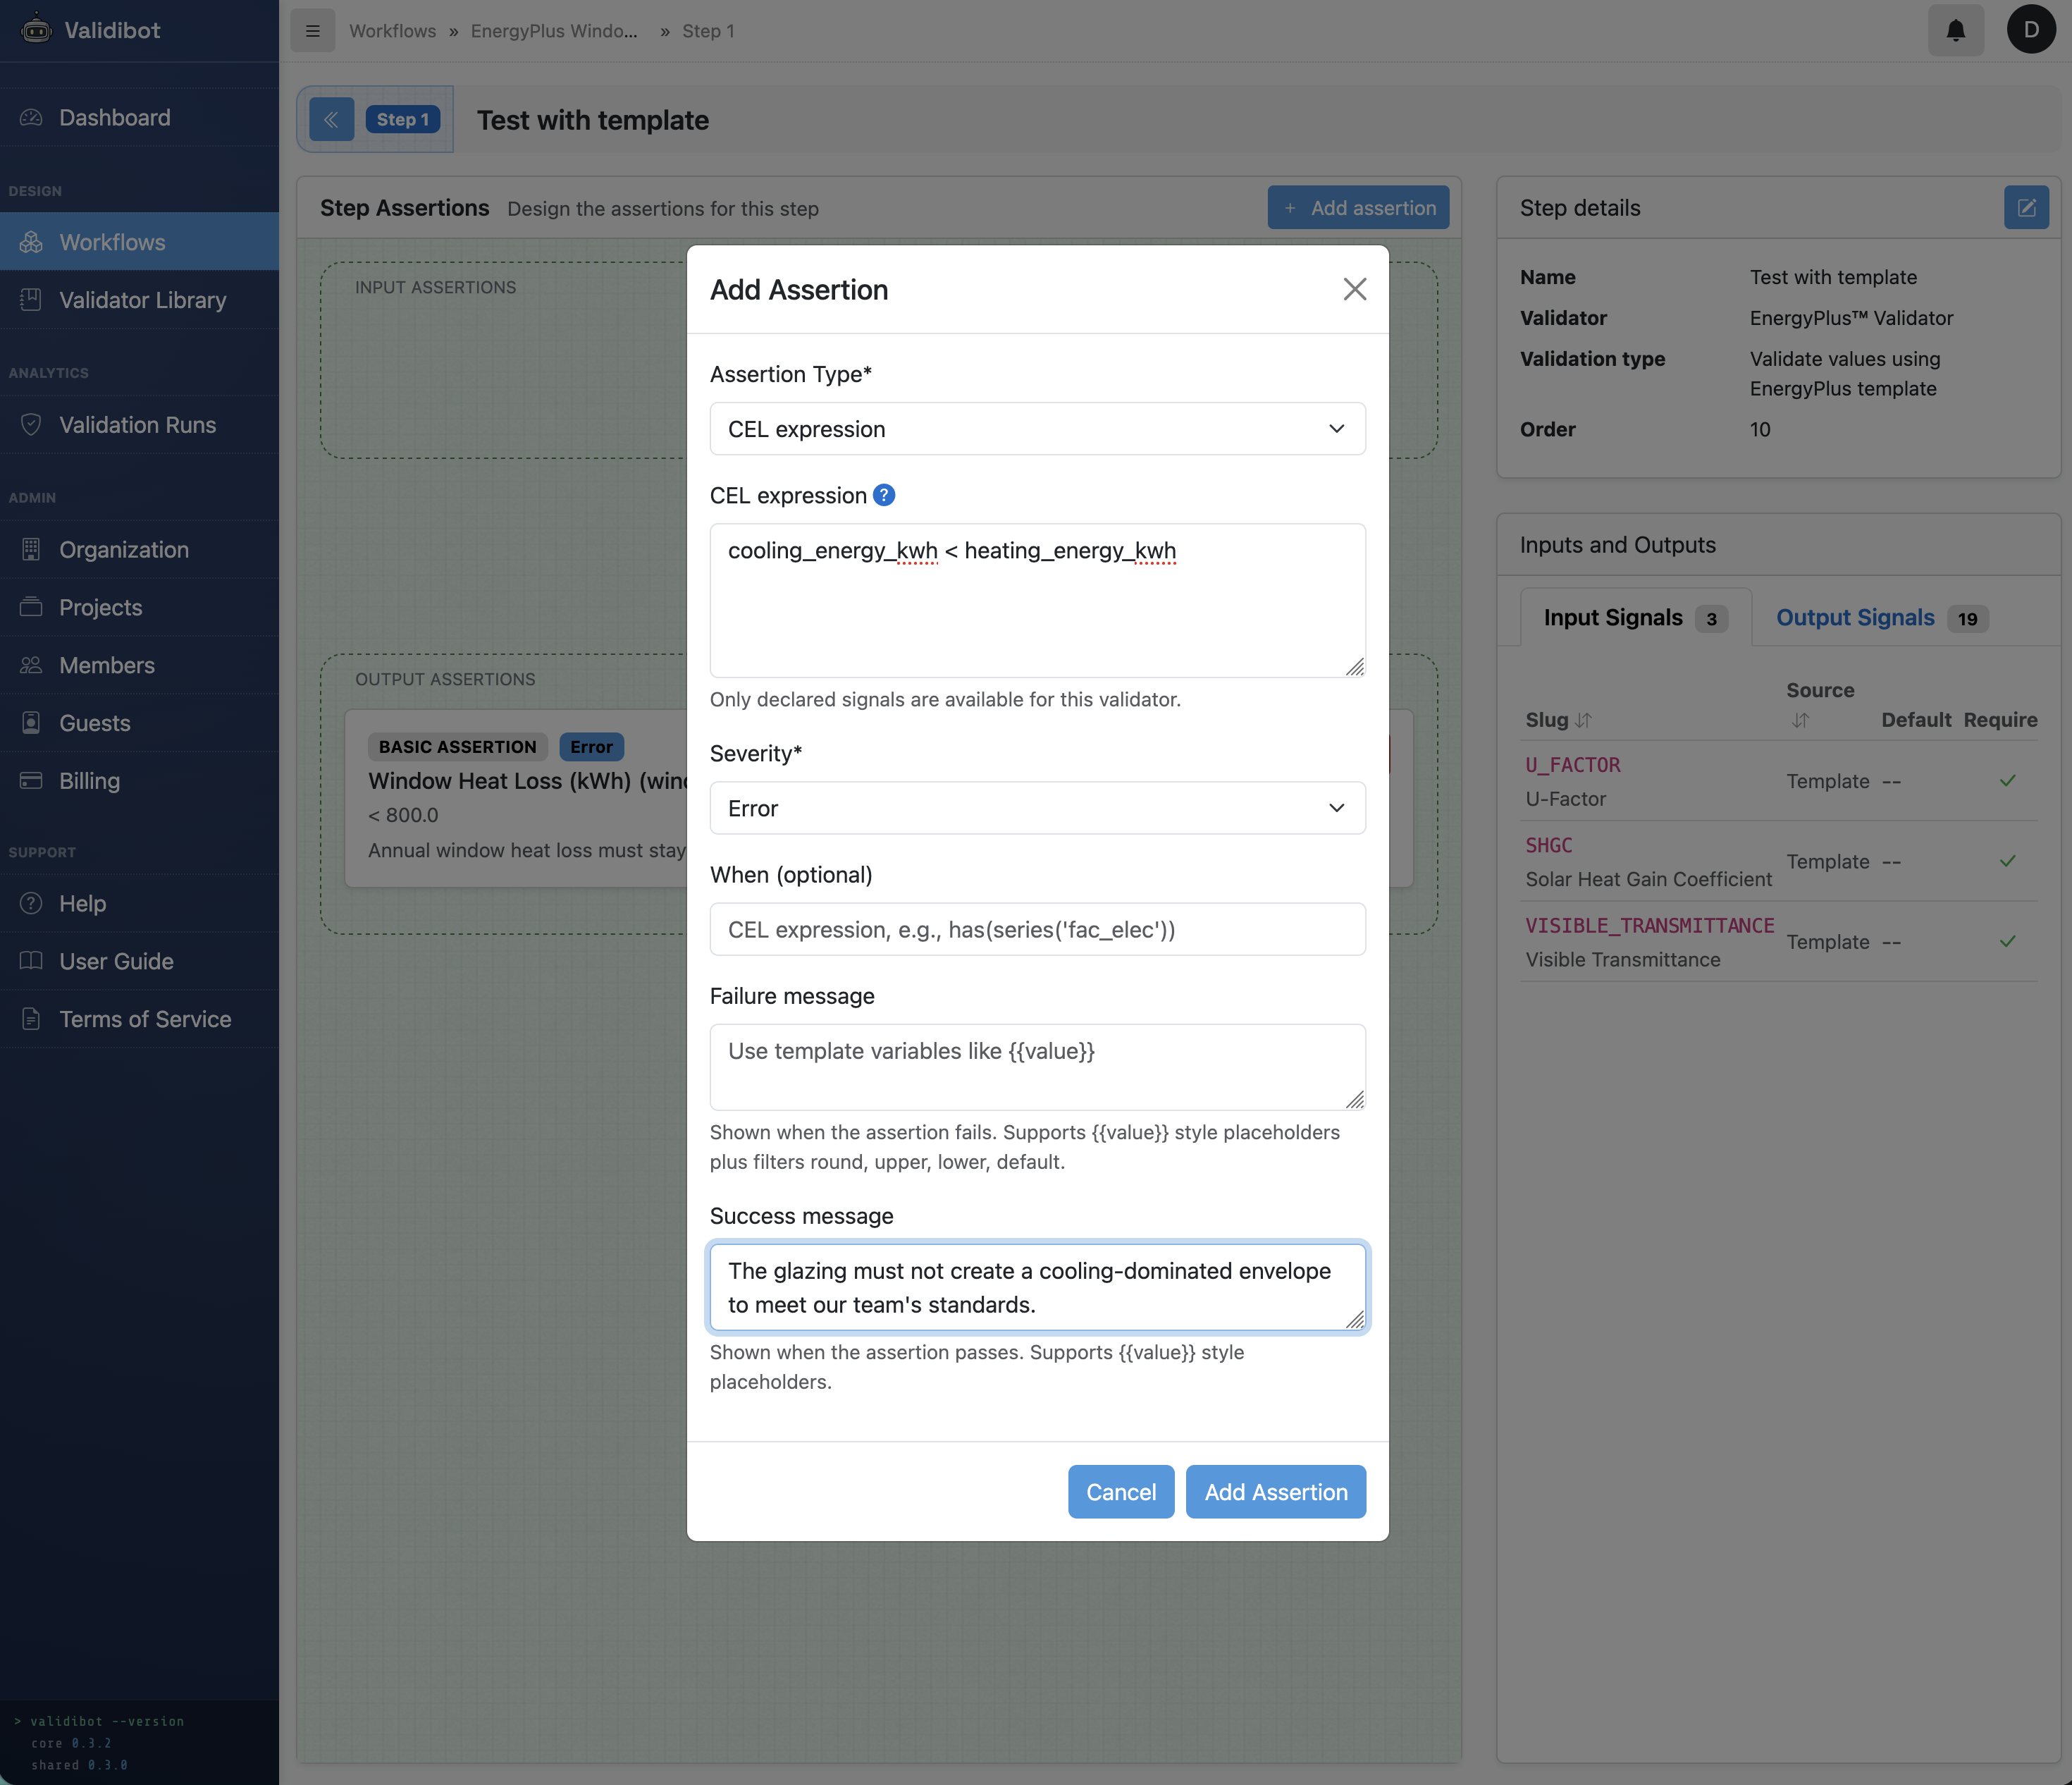
Task: Click the back chevrons before Step 1
Action: click(x=331, y=120)
